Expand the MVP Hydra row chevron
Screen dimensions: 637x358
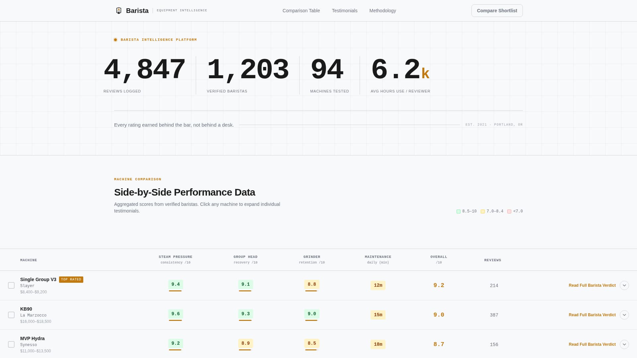pos(624,344)
